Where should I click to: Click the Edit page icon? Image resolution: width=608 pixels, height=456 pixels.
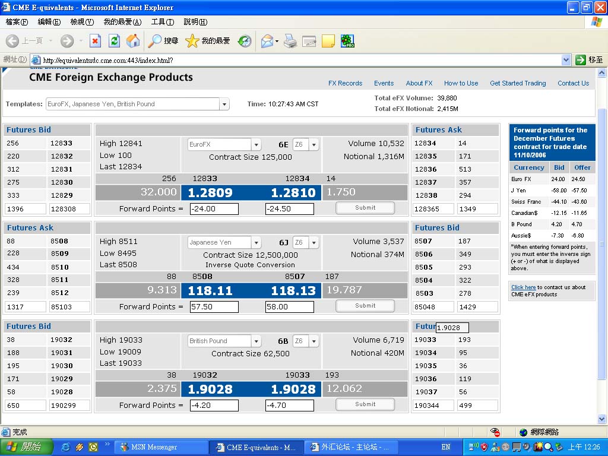[x=309, y=41]
